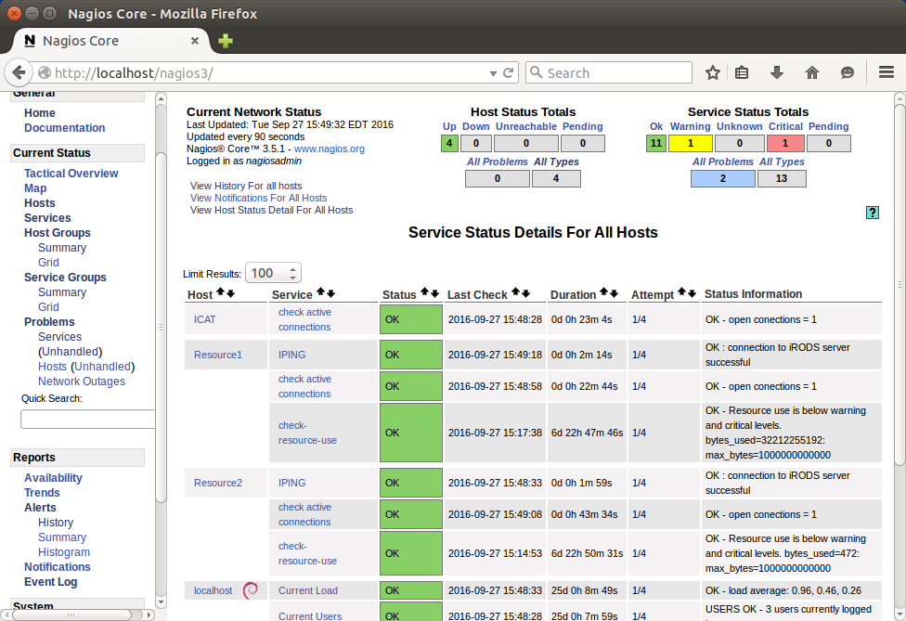Open Notifications report link

coord(58,567)
